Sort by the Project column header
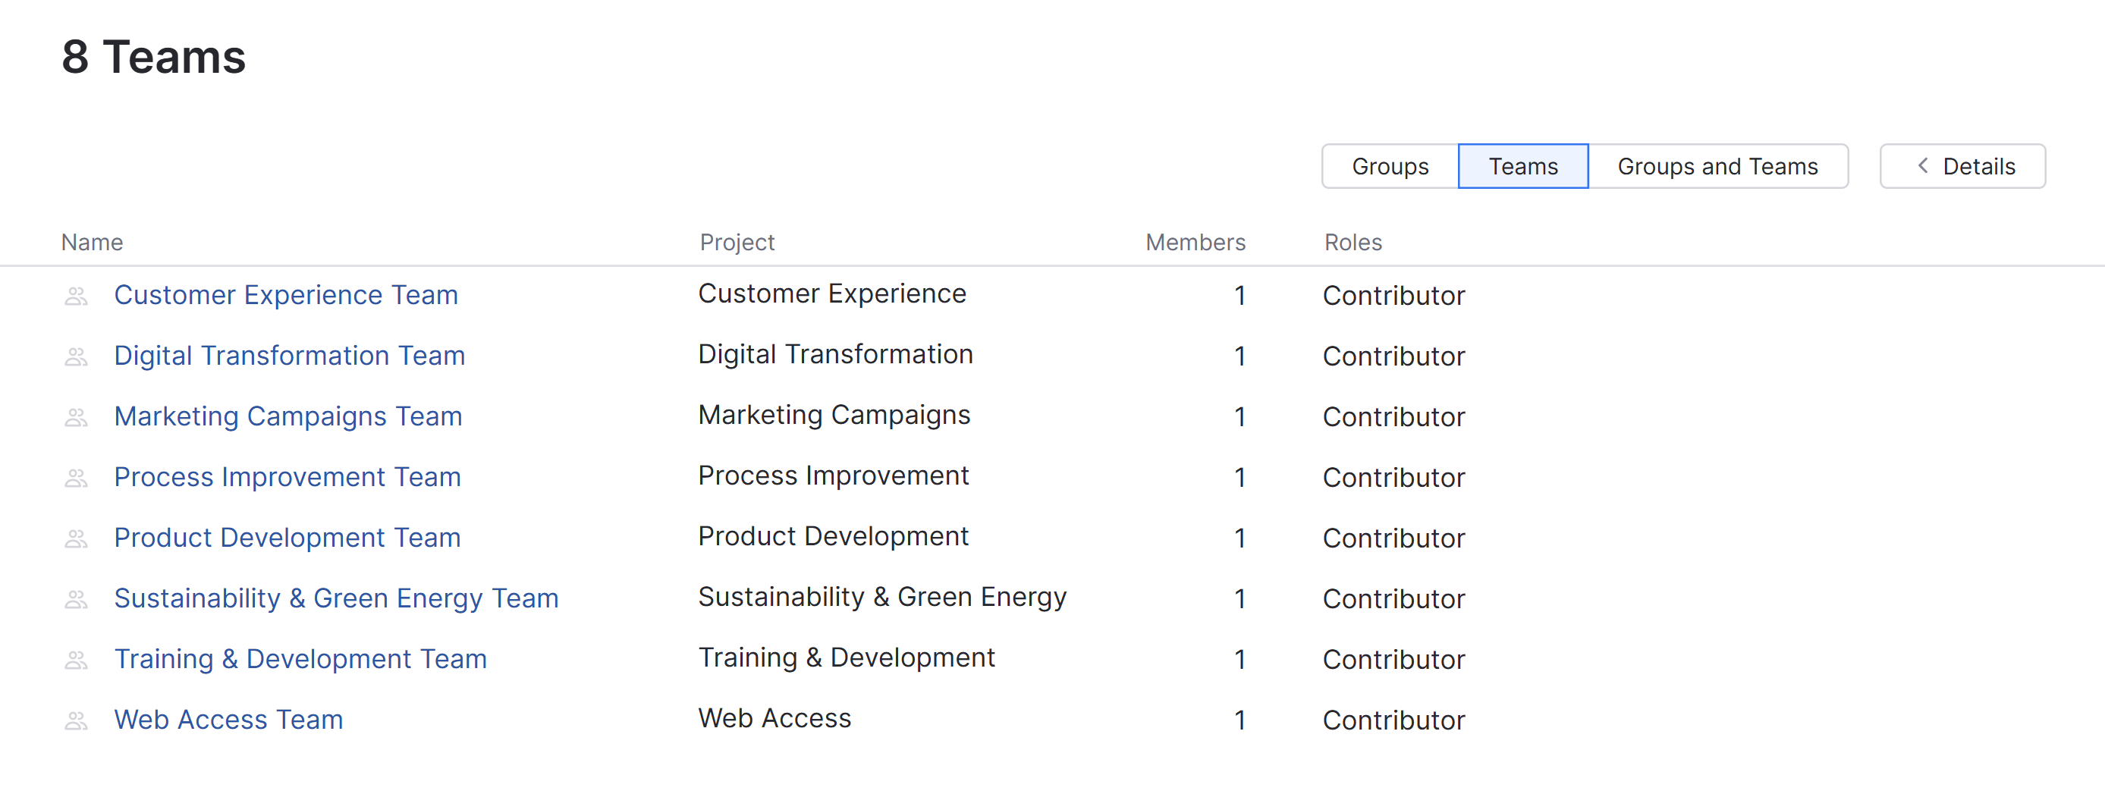 737,243
